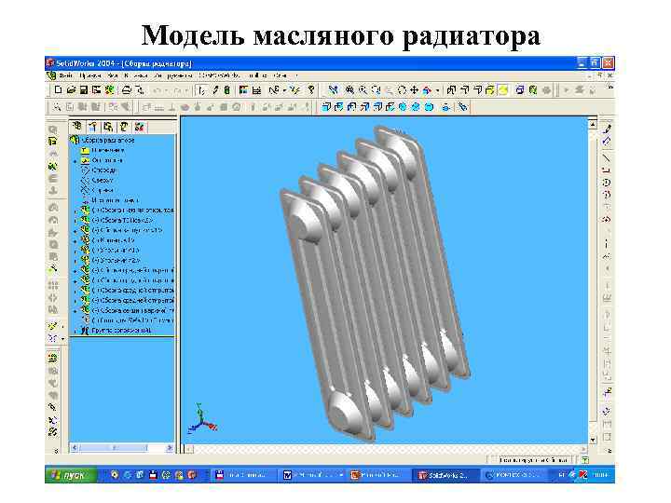The image size is (671, 503).
Task: Switch to Isometric view
Action: click(403, 107)
